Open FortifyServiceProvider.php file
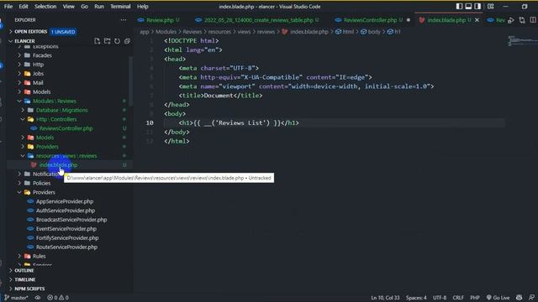 (67, 238)
